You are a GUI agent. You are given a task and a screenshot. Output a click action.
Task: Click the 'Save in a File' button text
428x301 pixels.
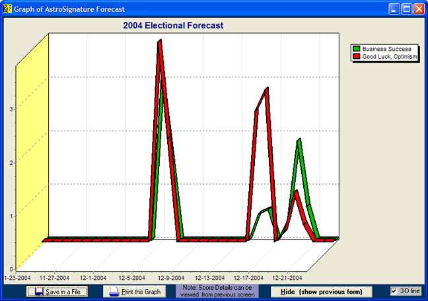[x=63, y=292]
